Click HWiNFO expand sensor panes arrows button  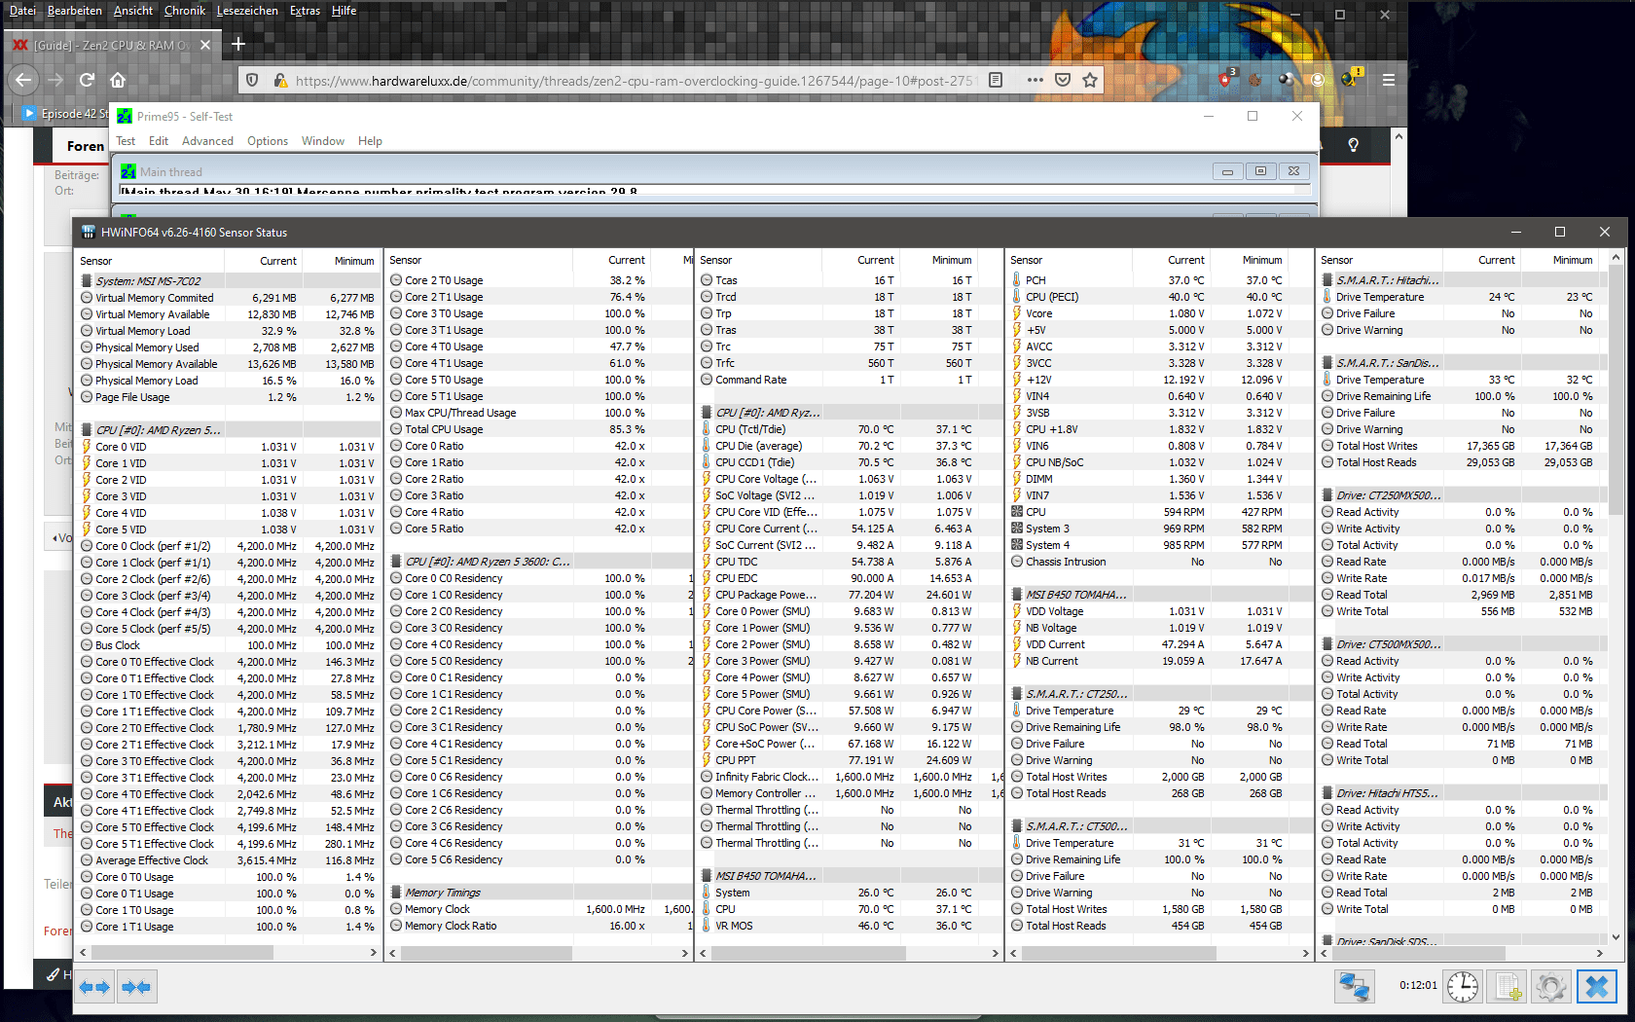click(95, 987)
